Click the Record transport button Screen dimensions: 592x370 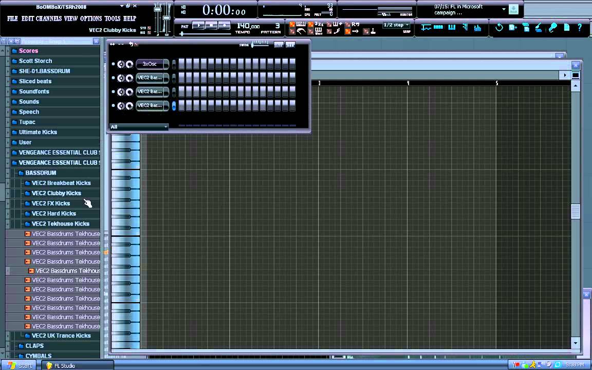pyautogui.click(x=224, y=26)
